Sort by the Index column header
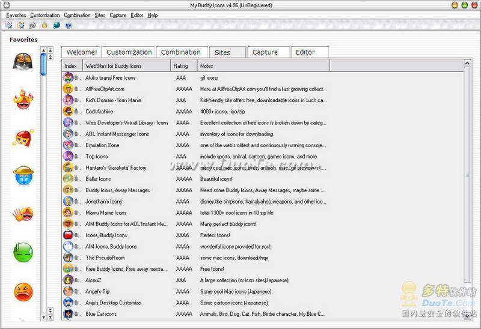481x329 pixels. pos(72,65)
